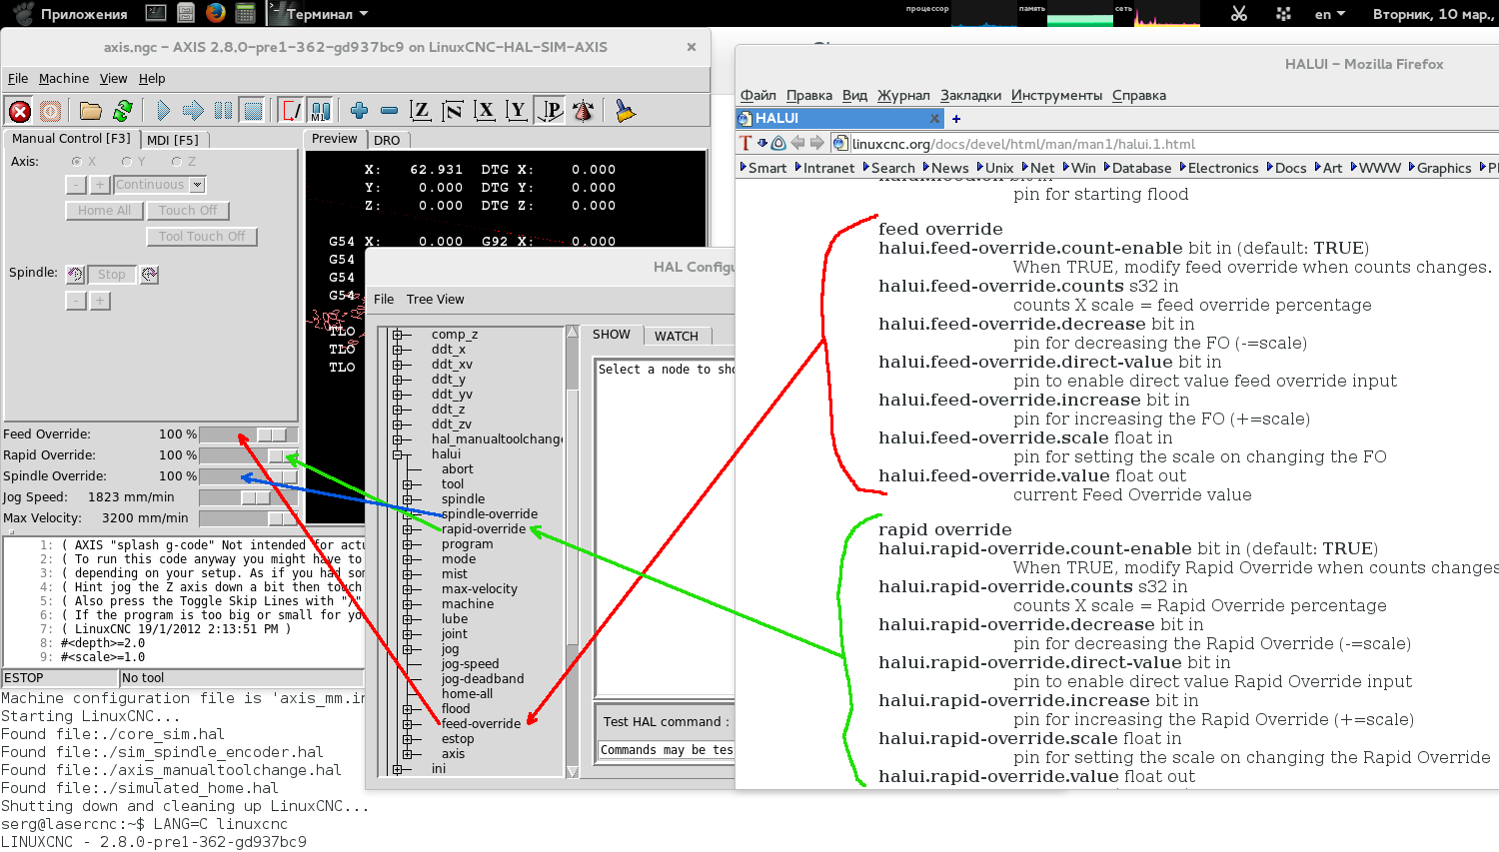Click the Test HAL command input field
Viewport: 1499px width, 852px height.
point(666,750)
